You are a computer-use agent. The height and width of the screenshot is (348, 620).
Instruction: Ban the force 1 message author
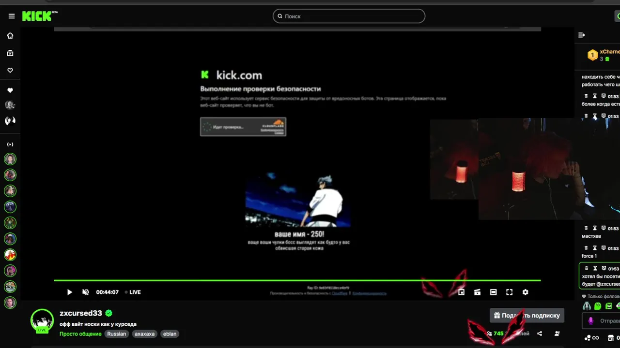604,248
